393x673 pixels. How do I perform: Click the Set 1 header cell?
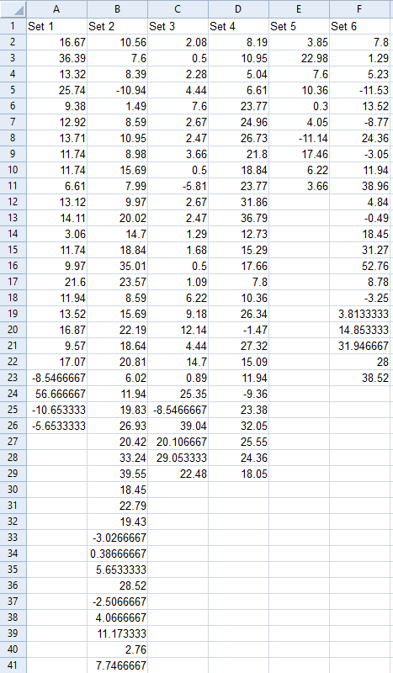click(x=56, y=26)
